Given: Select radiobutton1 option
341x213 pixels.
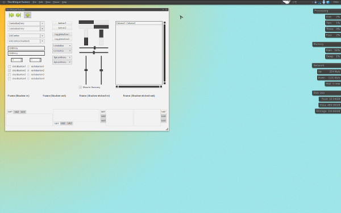Looking at the screenshot, I should click(28, 66).
